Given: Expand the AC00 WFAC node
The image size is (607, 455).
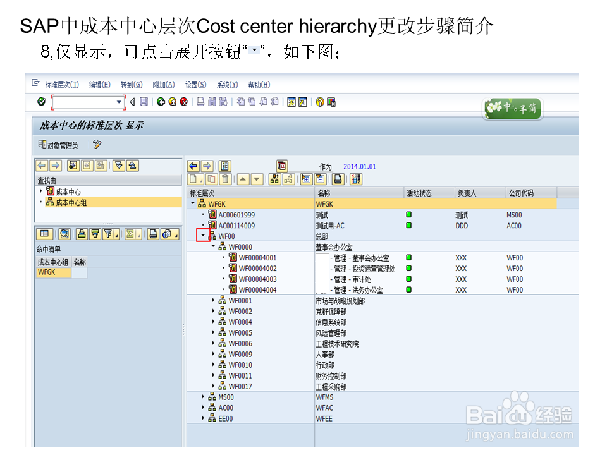Looking at the screenshot, I should 203,408.
